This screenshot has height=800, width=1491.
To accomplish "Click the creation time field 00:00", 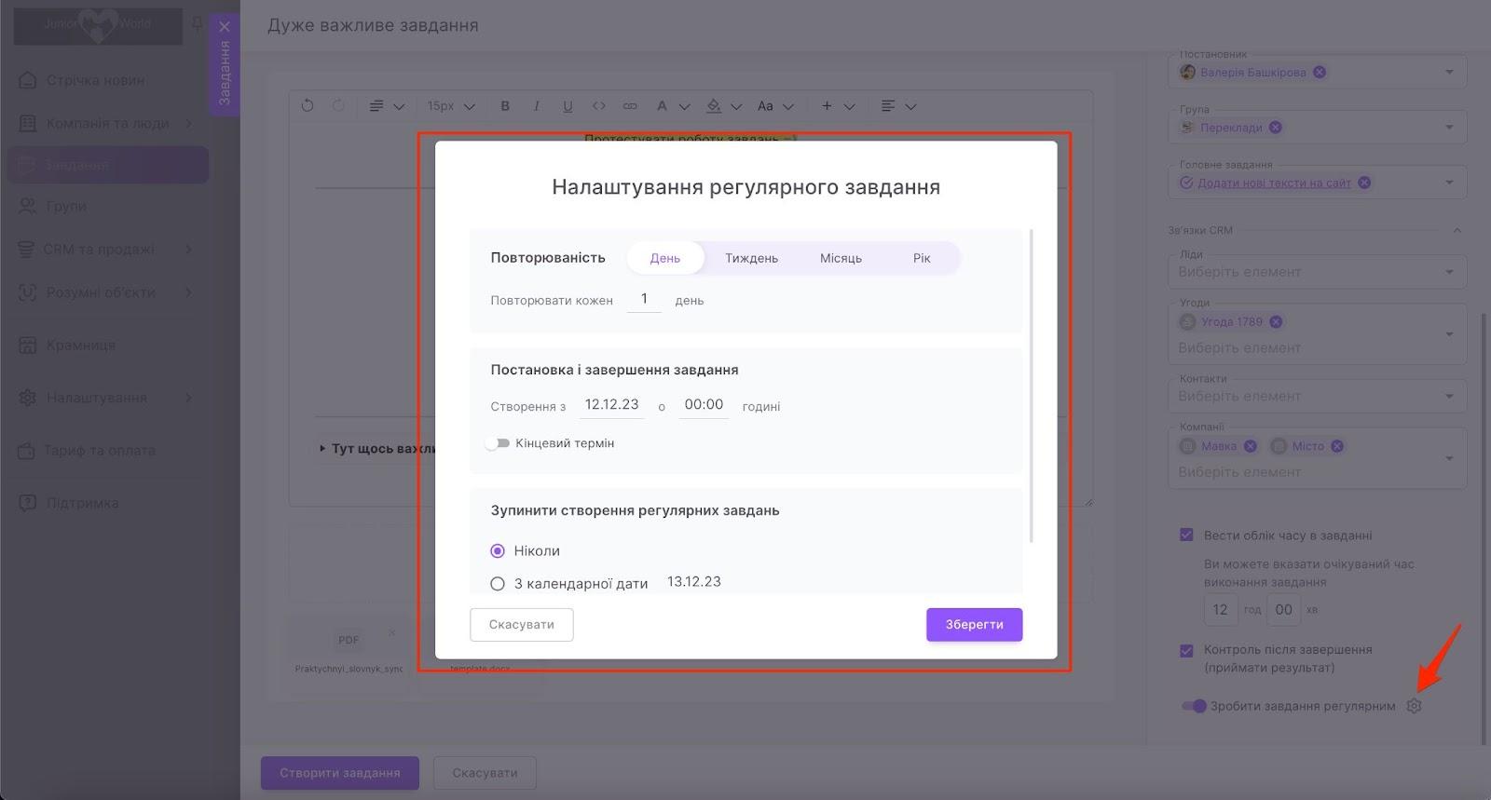I will [704, 405].
